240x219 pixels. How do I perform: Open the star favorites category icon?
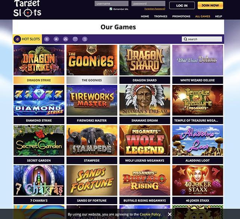56,39
